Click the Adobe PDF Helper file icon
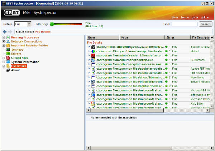This screenshot has width=215, height=151. click(93, 69)
